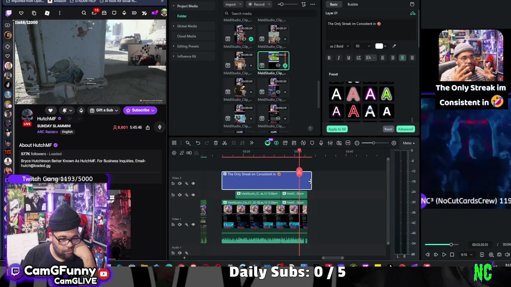The image size is (511, 287).
Task: Switch to the Basic tab
Action: (x=333, y=4)
